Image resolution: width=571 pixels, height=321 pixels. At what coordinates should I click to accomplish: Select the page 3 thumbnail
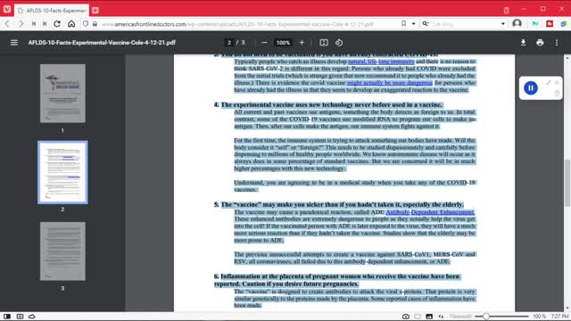click(x=62, y=251)
